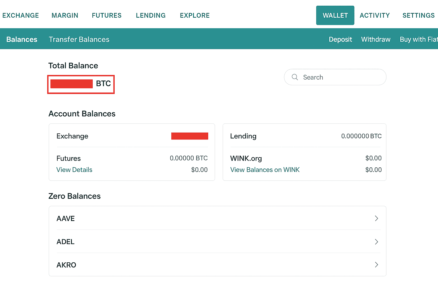Open the Activity page

374,15
